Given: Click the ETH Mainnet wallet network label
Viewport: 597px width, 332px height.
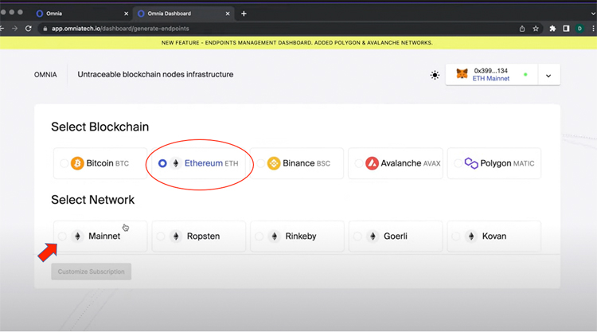Looking at the screenshot, I should tap(491, 79).
